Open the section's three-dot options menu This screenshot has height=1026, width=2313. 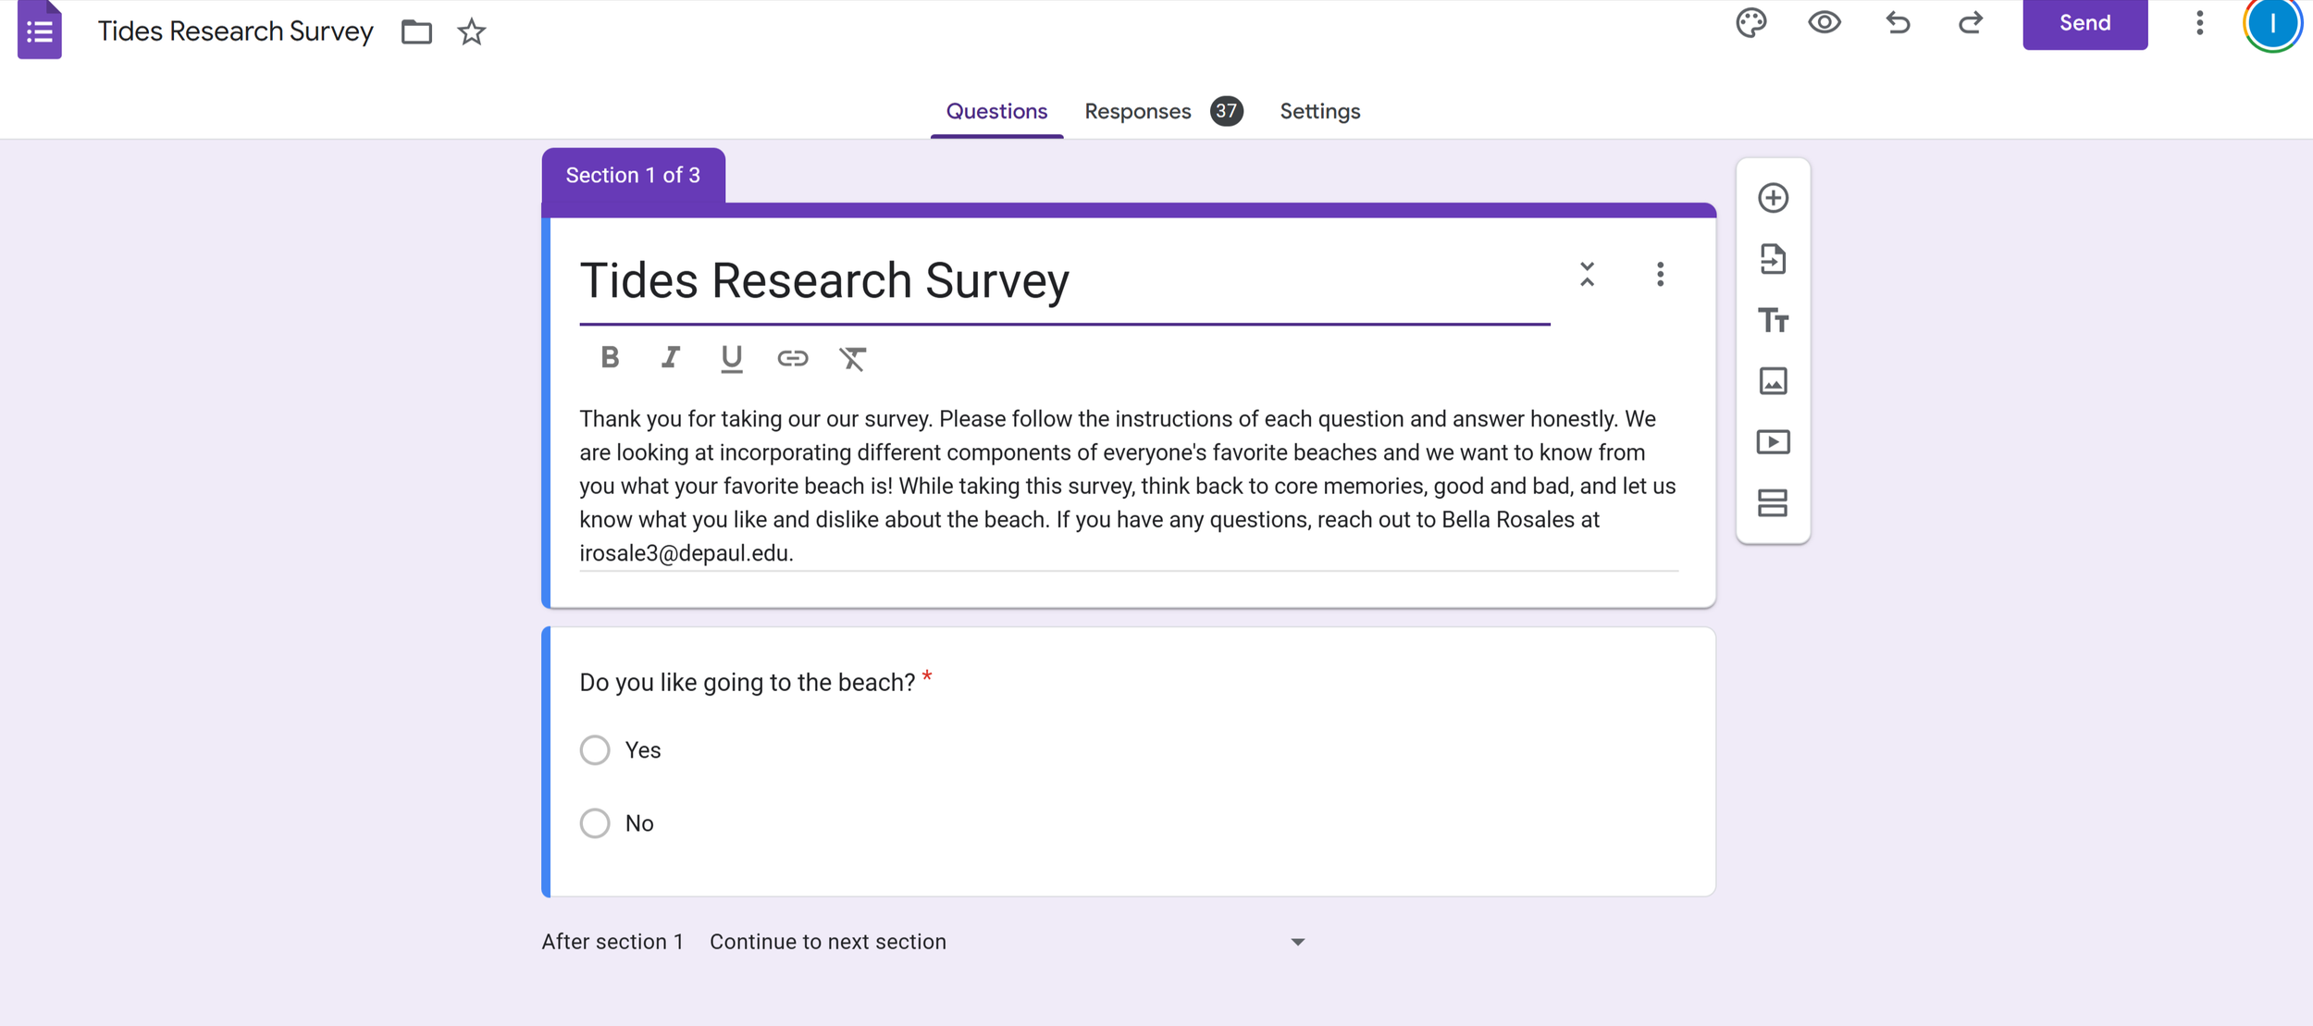tap(1660, 275)
